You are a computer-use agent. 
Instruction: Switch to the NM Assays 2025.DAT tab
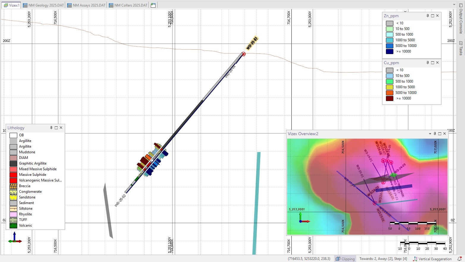(x=86, y=5)
